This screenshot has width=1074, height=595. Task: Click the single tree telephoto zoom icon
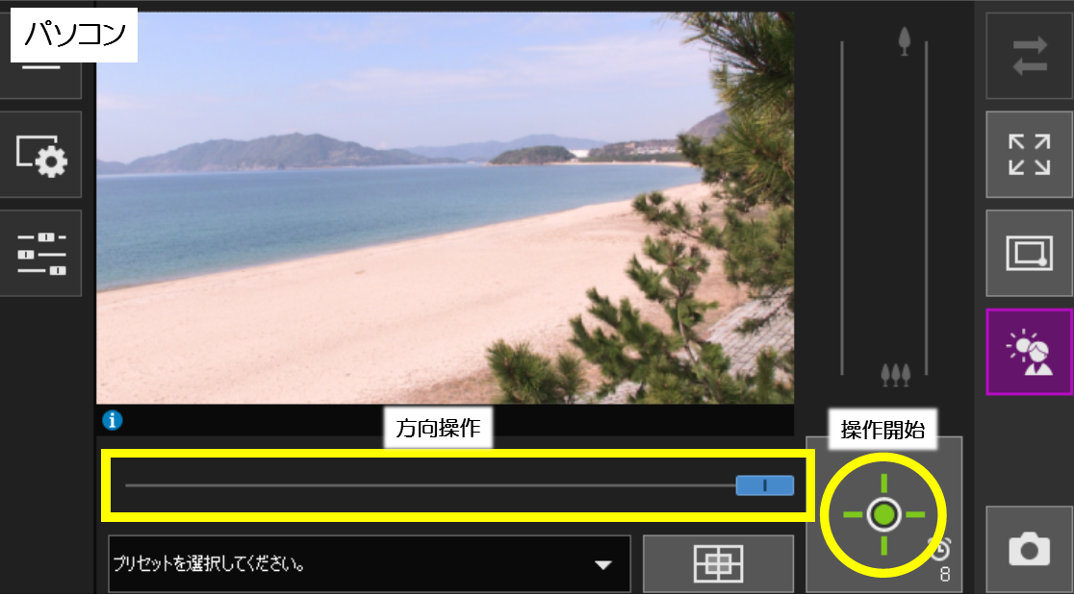click(904, 40)
